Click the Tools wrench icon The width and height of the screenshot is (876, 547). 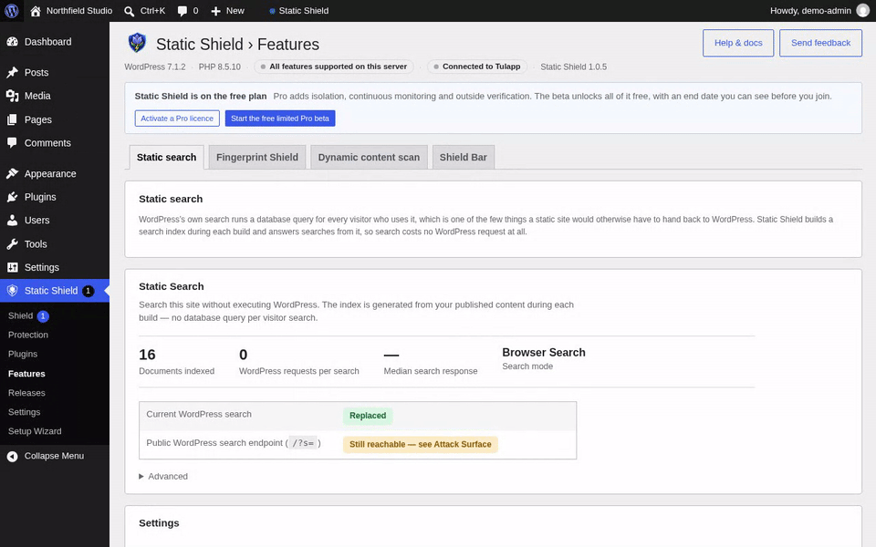point(12,244)
